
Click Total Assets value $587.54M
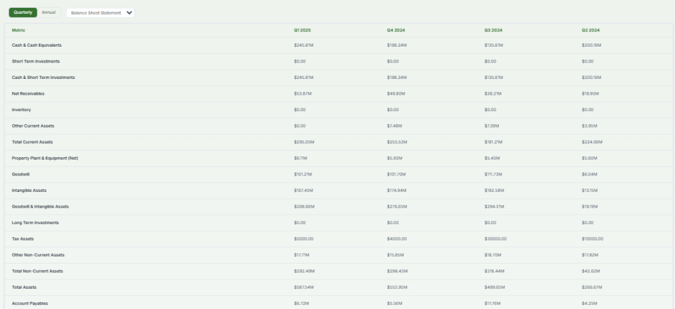point(304,287)
